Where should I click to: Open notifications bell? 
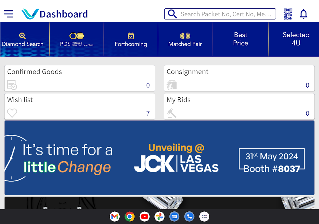click(304, 14)
